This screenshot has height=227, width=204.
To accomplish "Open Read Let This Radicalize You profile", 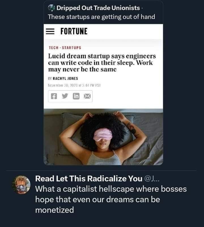I will tap(89, 179).
